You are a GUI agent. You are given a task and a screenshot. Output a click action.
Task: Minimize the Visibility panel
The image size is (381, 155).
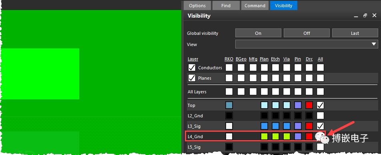point(356,16)
